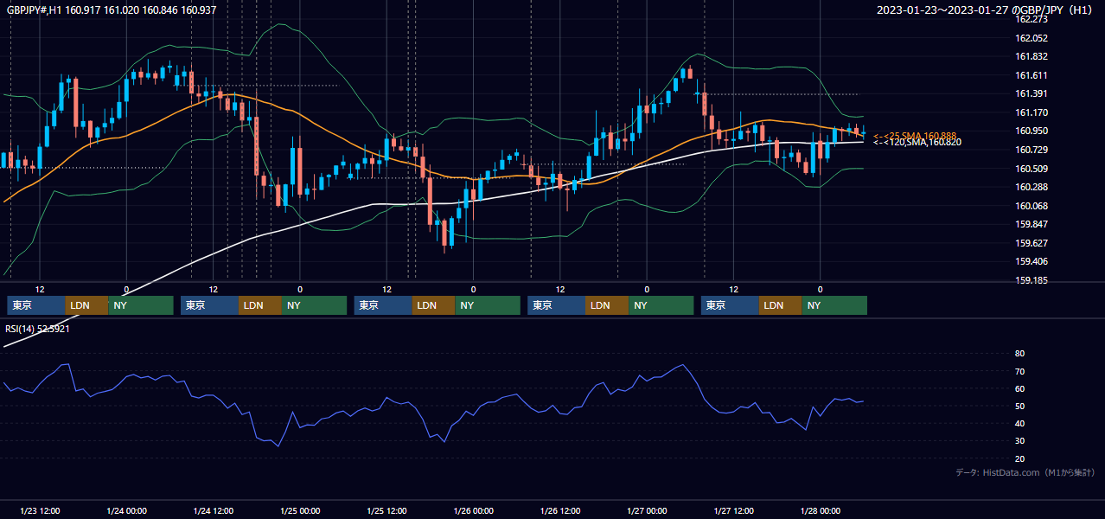Select the 25 SMA 160.888 label
1105x519 pixels.
point(915,136)
